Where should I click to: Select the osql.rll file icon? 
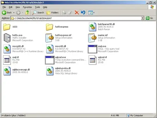[7, 60]
